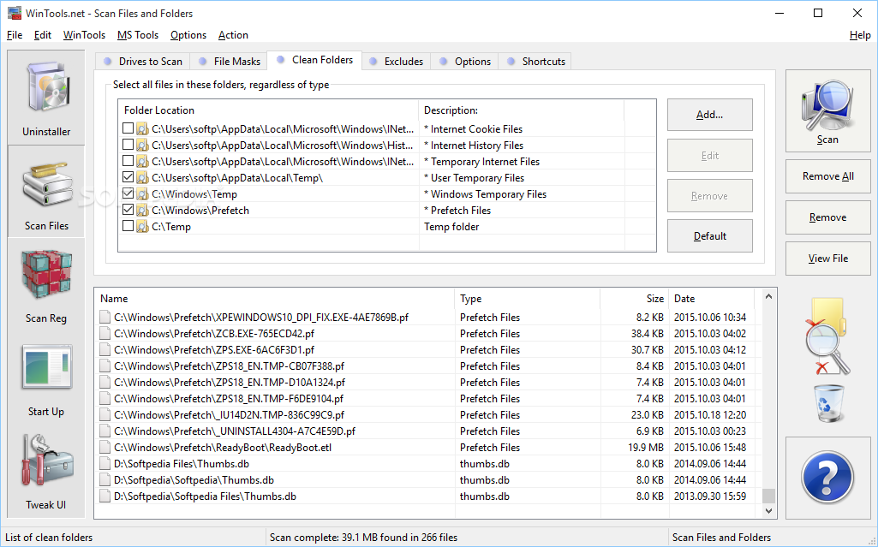The image size is (878, 547).
Task: Open the Start Up manager icon
Action: point(46,367)
